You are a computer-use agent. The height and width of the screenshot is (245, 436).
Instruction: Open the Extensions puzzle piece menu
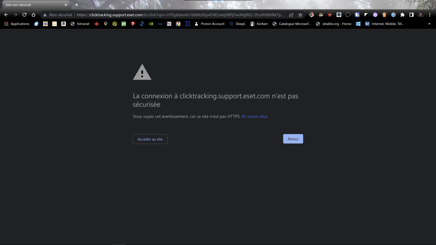click(x=402, y=15)
